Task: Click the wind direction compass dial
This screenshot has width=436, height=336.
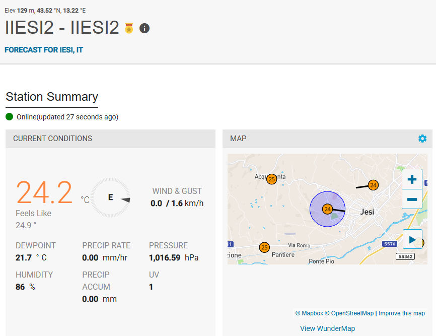Action: click(x=110, y=197)
